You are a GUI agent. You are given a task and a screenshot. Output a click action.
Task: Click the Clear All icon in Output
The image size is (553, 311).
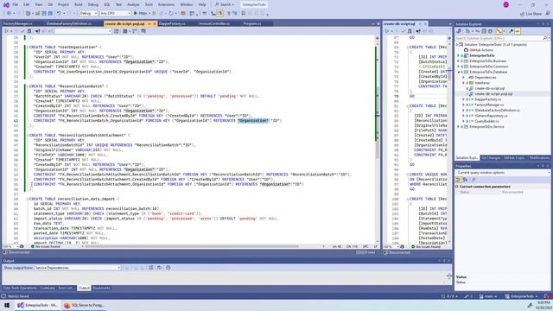(x=150, y=268)
